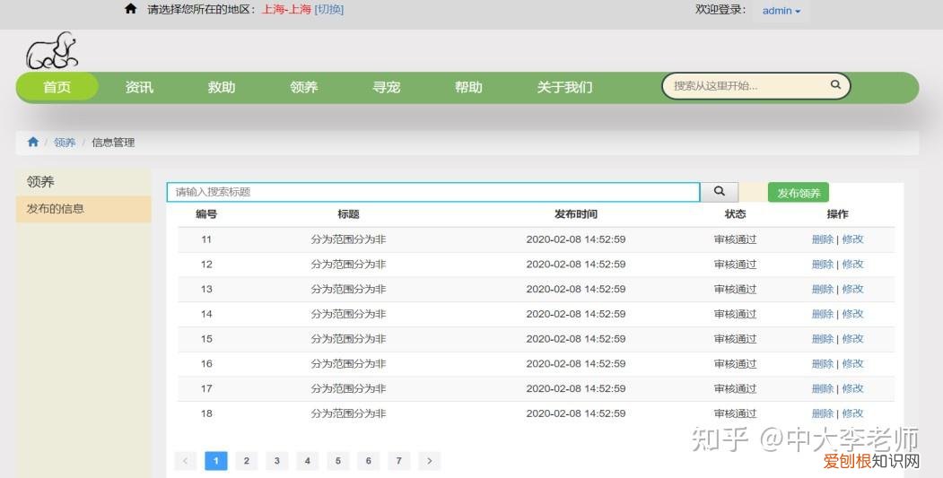
Task: Go to pagination page 6
Action: point(369,461)
